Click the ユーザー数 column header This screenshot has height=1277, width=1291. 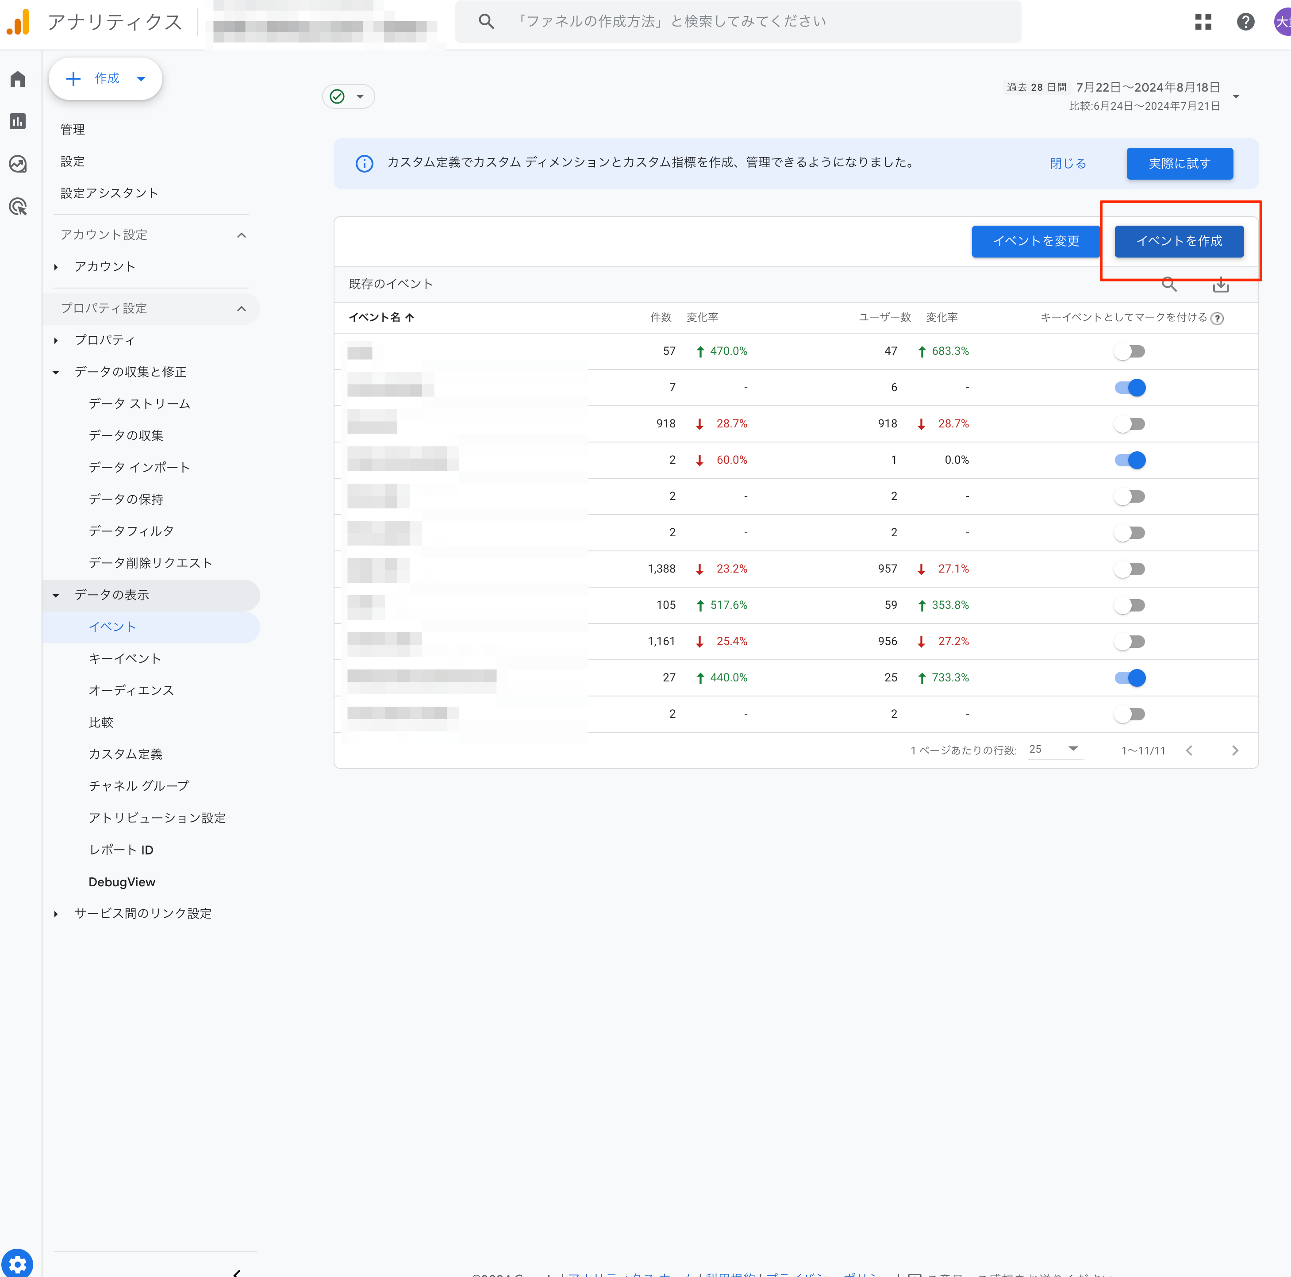click(884, 317)
